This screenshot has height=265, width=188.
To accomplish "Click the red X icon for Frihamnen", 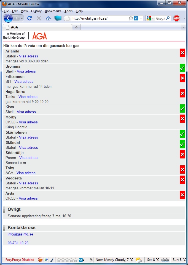I will [x=182, y=78].
